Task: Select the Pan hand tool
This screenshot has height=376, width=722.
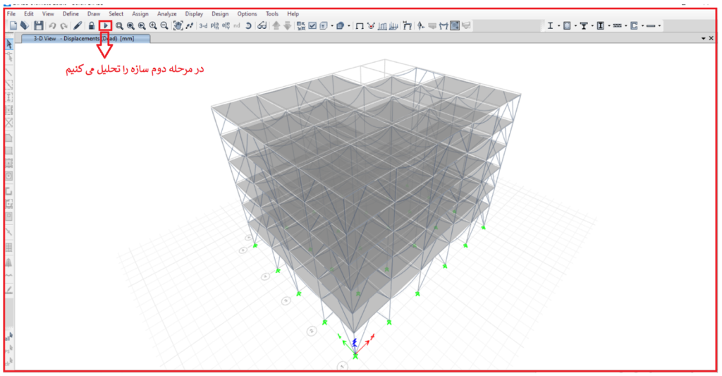Action: coord(178,26)
